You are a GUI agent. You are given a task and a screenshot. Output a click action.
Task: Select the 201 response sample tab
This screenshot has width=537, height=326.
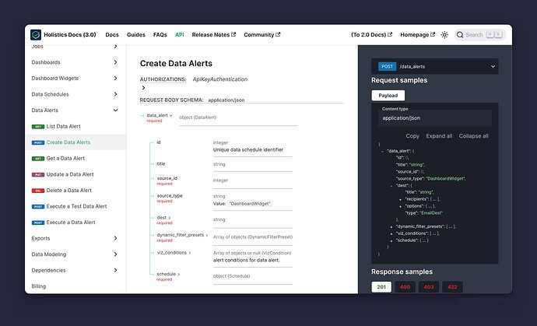click(x=381, y=287)
